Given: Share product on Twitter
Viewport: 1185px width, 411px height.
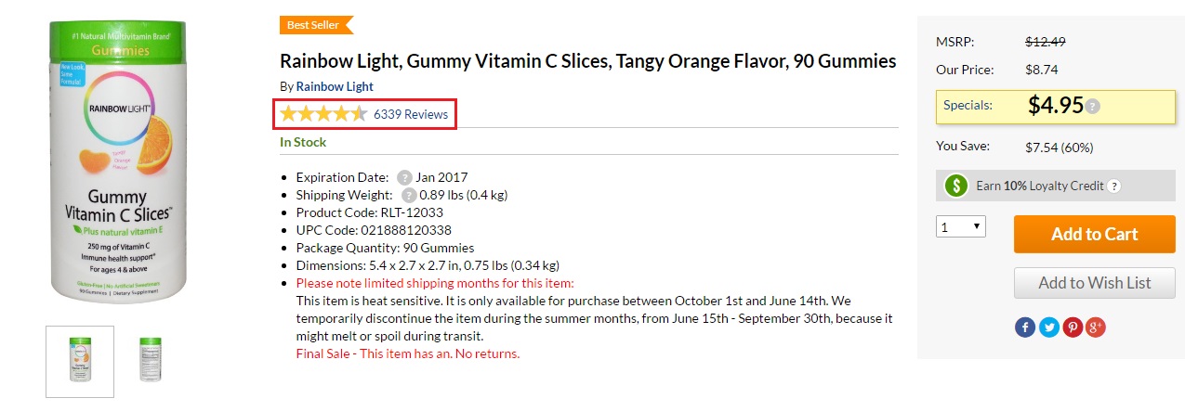Looking at the screenshot, I should 1048,328.
